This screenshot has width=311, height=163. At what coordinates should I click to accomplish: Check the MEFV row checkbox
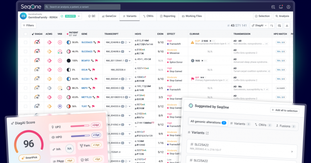click(25, 88)
